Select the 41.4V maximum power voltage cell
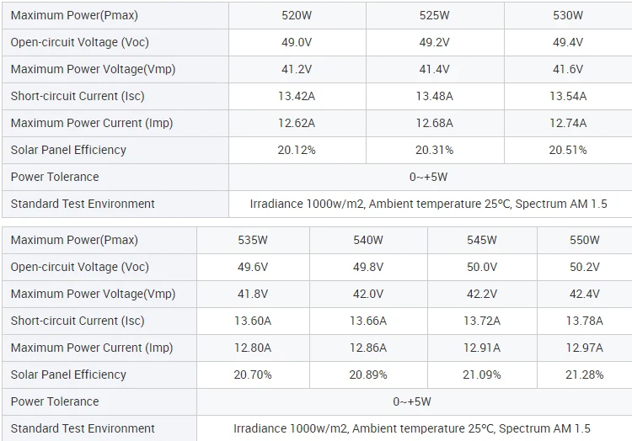The width and height of the screenshot is (632, 441). [434, 69]
